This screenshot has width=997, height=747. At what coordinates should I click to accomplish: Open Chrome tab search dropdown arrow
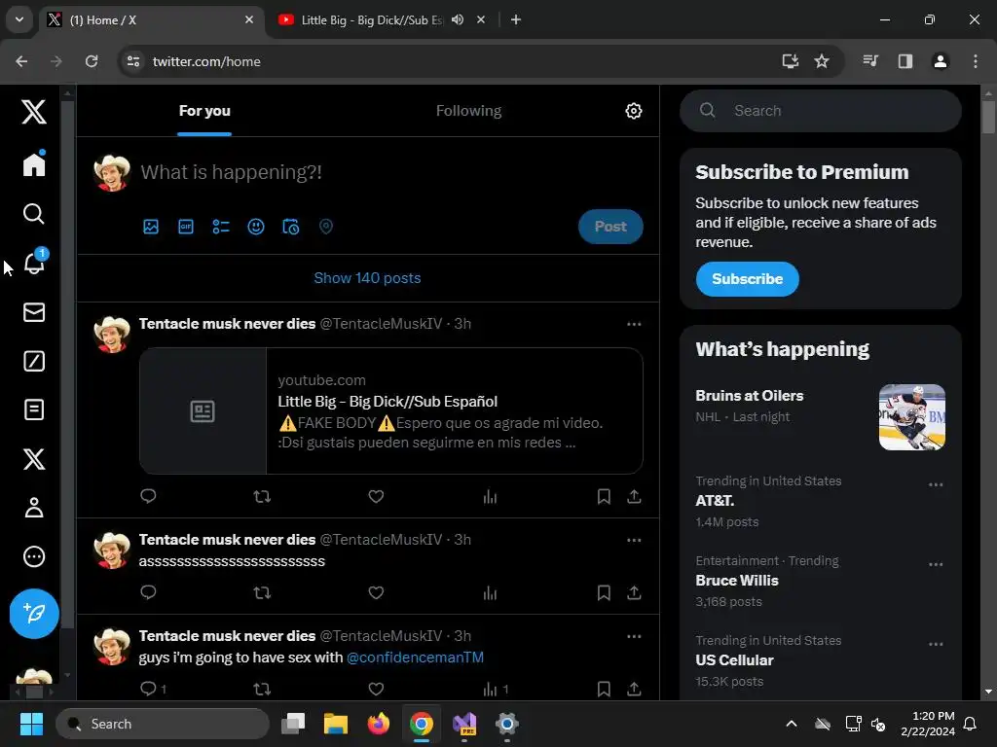19,19
